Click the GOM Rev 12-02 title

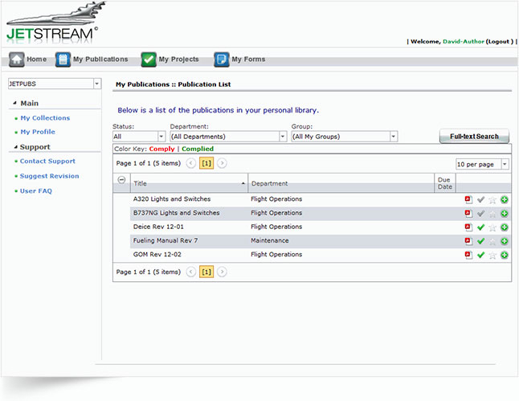click(157, 255)
